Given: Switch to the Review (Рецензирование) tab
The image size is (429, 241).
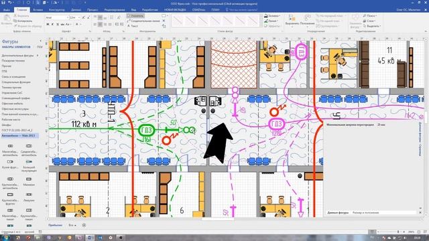Looking at the screenshot, I should click(x=115, y=10).
